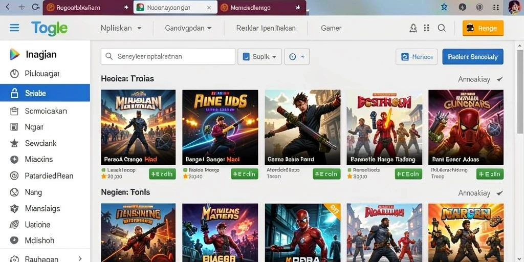524x262 pixels.
Task: Bookmark the page with the blue star icon
Action: click(444, 7)
